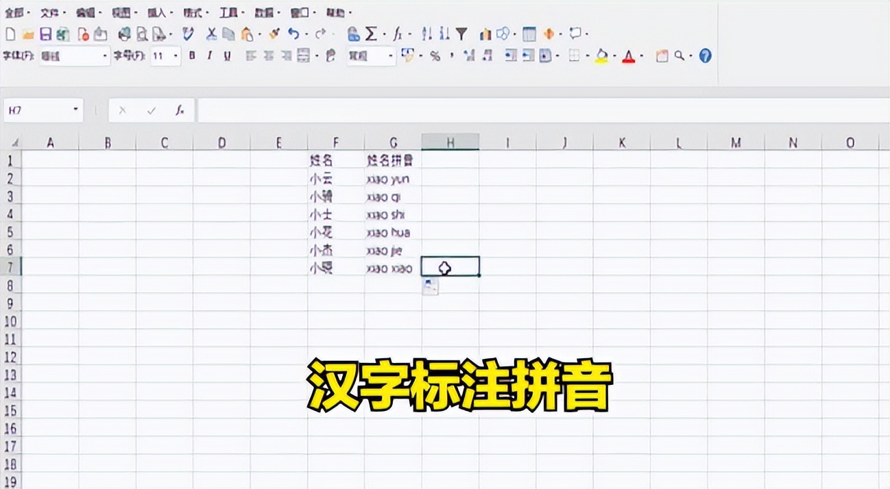This screenshot has width=890, height=489.
Task: Click the Copy icon
Action: tap(228, 34)
